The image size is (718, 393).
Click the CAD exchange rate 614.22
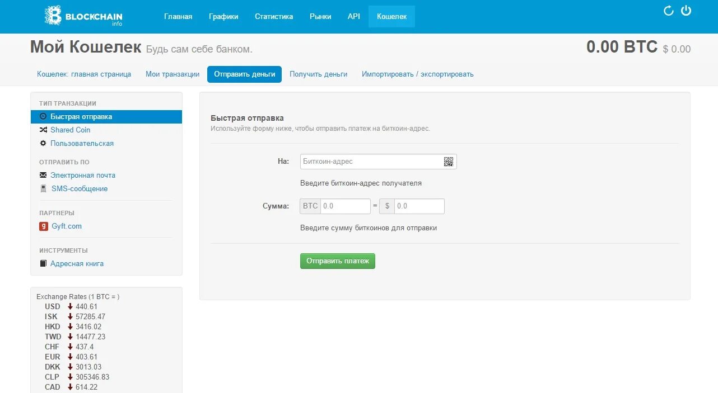(86, 387)
